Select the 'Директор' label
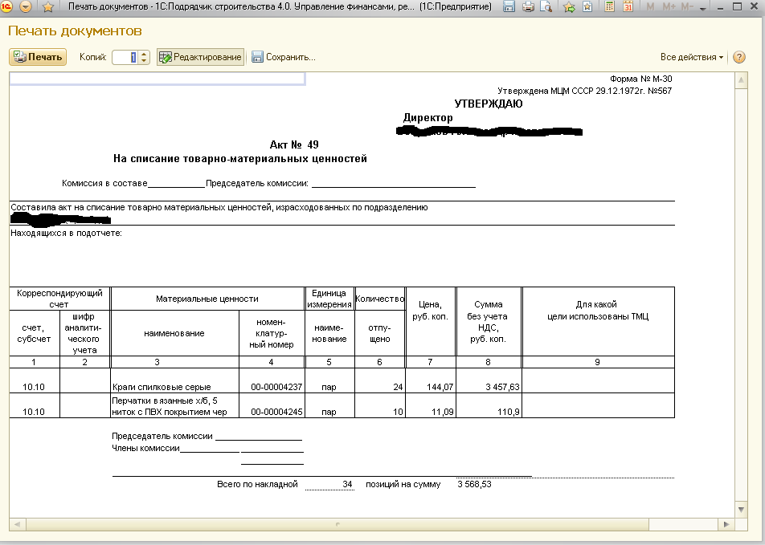 click(427, 117)
